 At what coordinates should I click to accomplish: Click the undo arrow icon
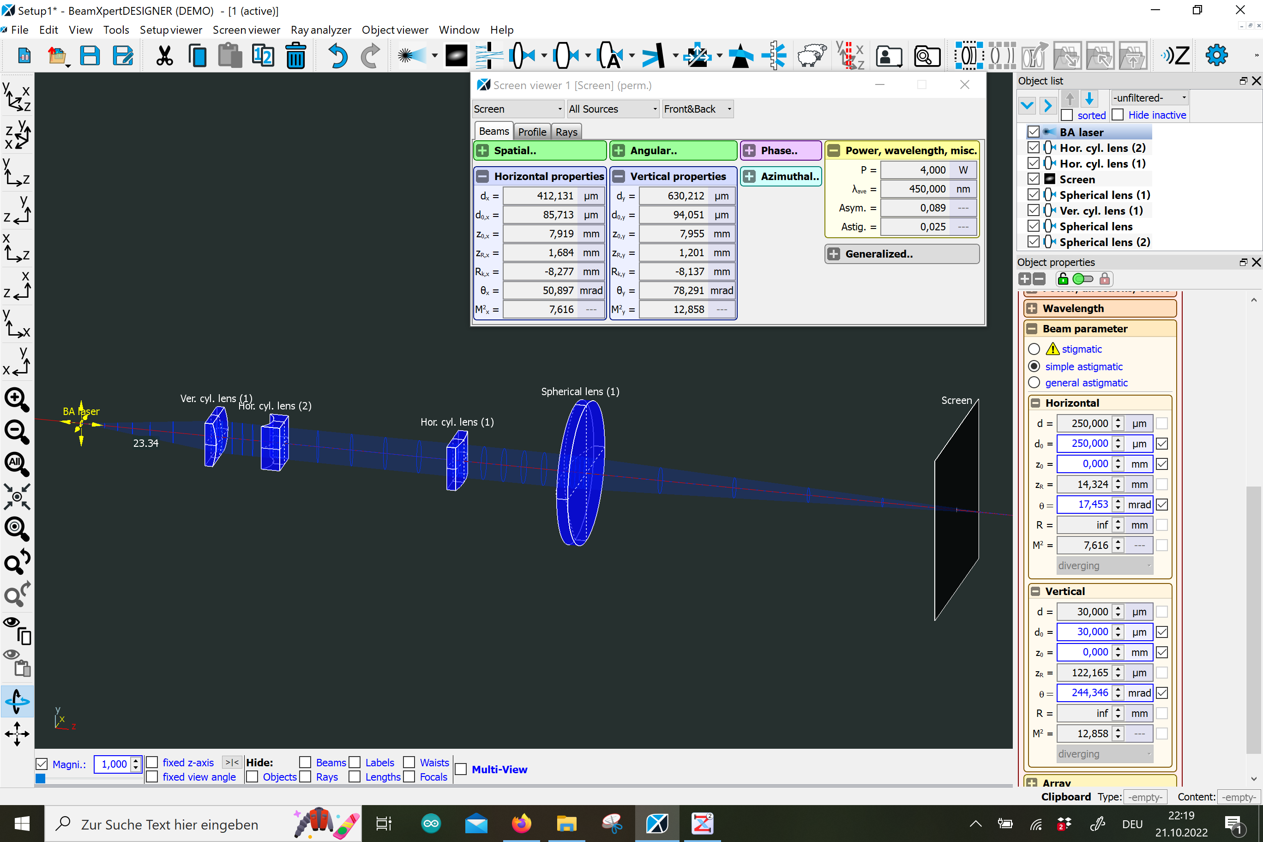pos(337,56)
